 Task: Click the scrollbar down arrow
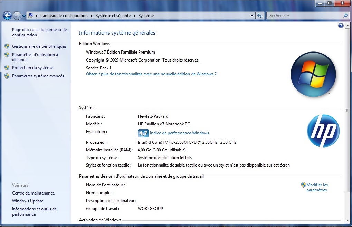pos(348,221)
